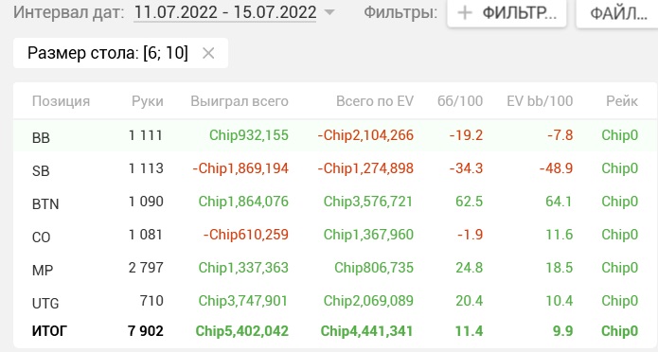Sort by the Рейк column header
658x352 pixels.
coord(622,101)
